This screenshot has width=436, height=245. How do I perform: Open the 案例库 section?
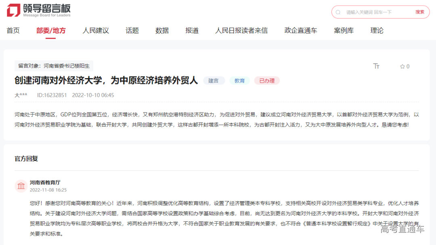point(344,30)
